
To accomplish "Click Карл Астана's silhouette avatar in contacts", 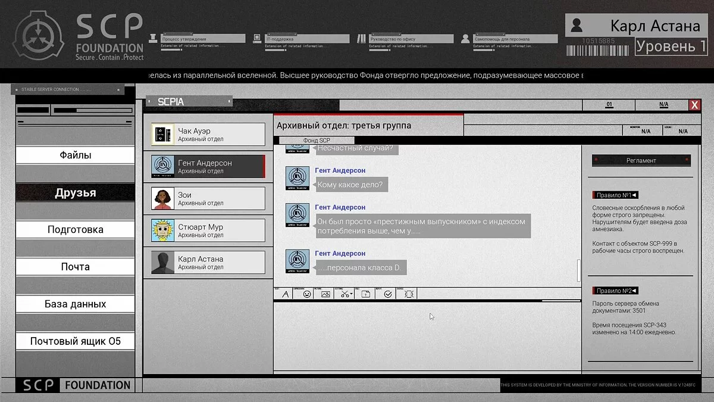I will click(x=162, y=263).
